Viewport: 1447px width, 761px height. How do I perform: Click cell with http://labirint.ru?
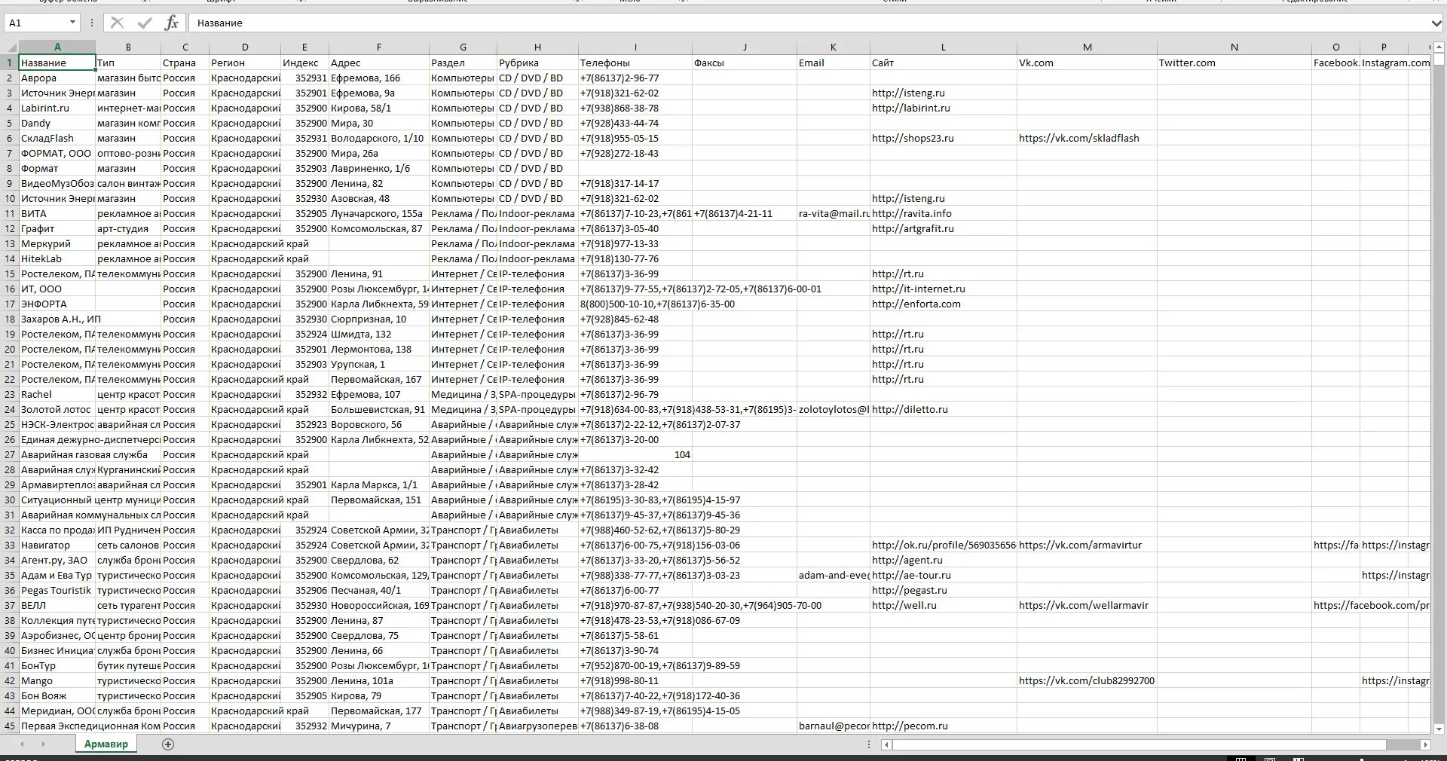(944, 108)
